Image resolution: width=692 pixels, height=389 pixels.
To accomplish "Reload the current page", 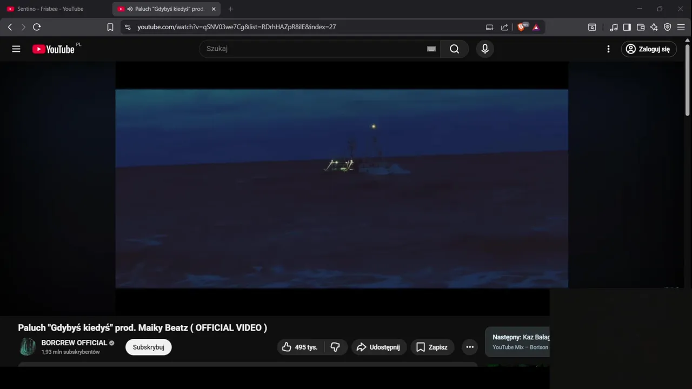I will (x=37, y=27).
